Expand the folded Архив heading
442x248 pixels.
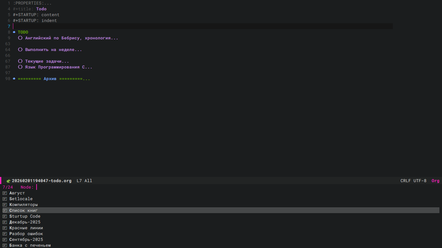point(54,79)
